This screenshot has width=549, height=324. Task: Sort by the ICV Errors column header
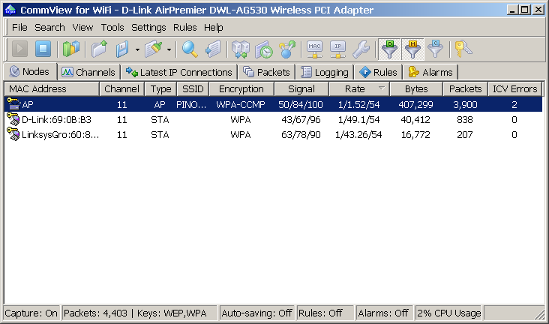(x=515, y=89)
